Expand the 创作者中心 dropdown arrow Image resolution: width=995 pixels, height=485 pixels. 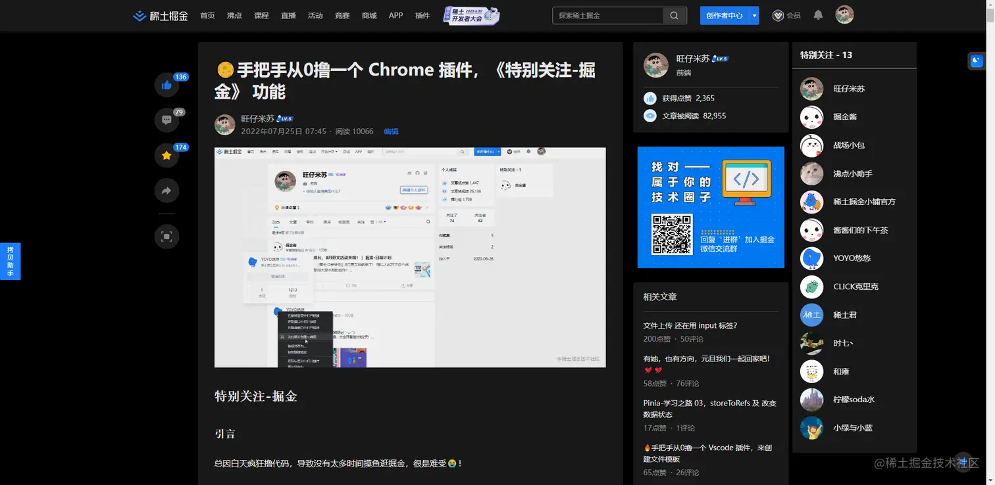(754, 16)
